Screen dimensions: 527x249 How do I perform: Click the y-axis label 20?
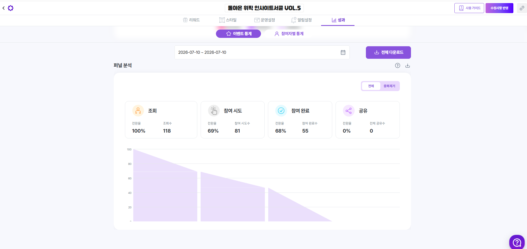tap(130, 207)
